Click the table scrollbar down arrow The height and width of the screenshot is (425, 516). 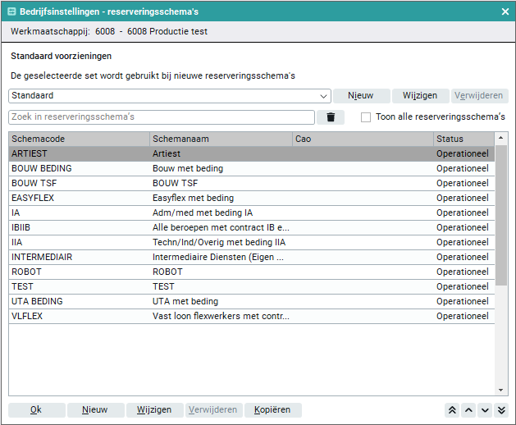coord(501,390)
